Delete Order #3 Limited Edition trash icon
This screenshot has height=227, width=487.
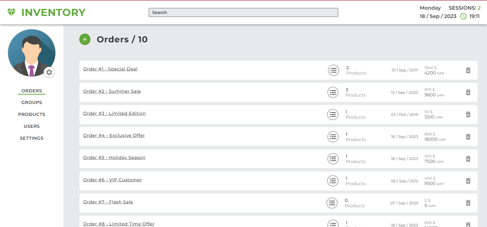click(x=468, y=114)
